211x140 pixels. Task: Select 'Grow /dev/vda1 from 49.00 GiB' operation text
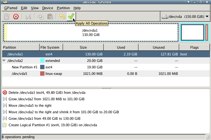click(44, 119)
